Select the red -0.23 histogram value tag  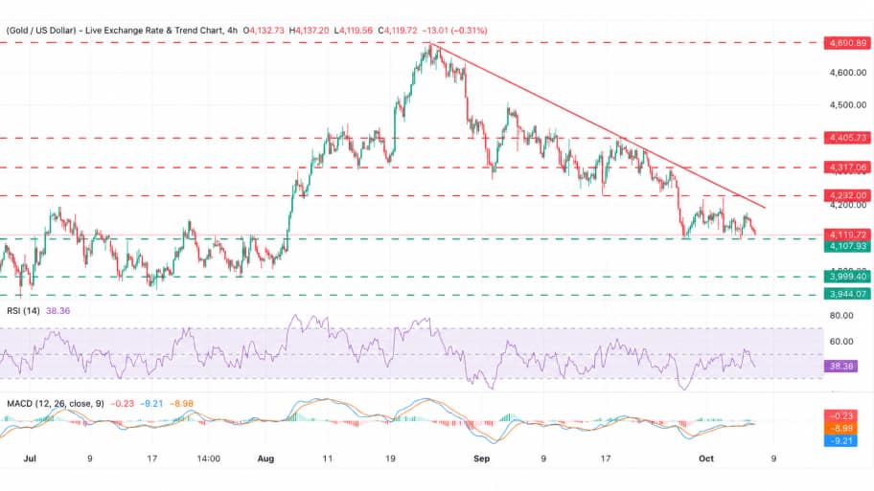(x=840, y=415)
